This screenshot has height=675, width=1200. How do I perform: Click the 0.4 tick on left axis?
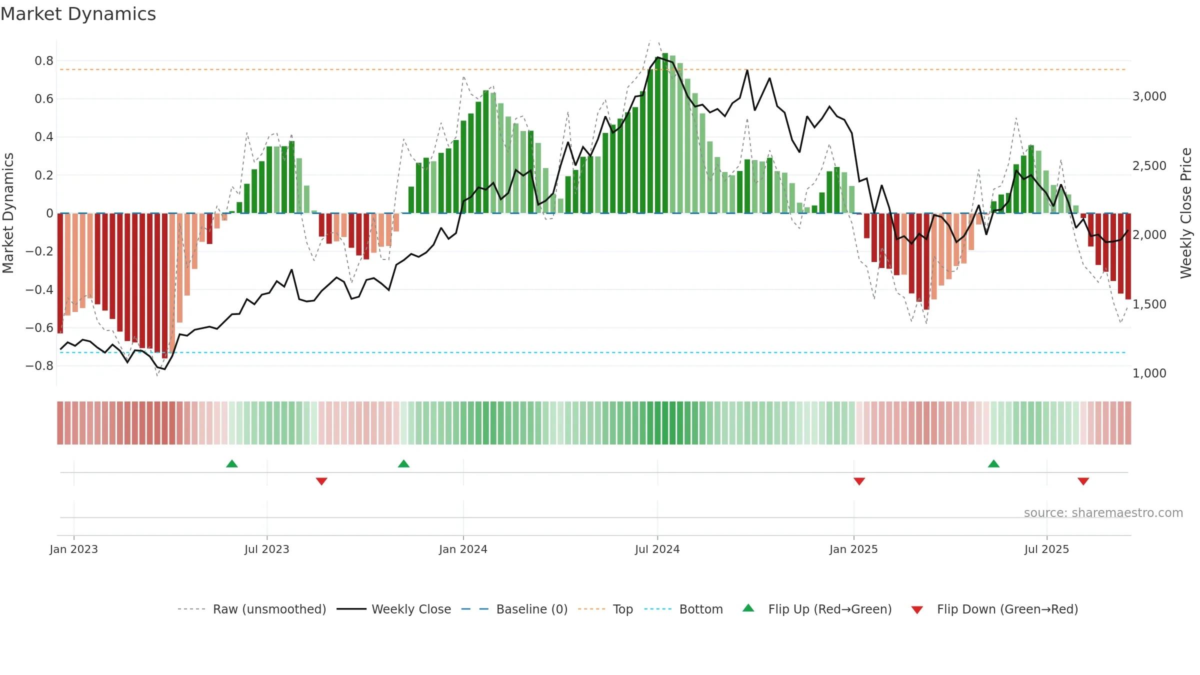pos(44,137)
